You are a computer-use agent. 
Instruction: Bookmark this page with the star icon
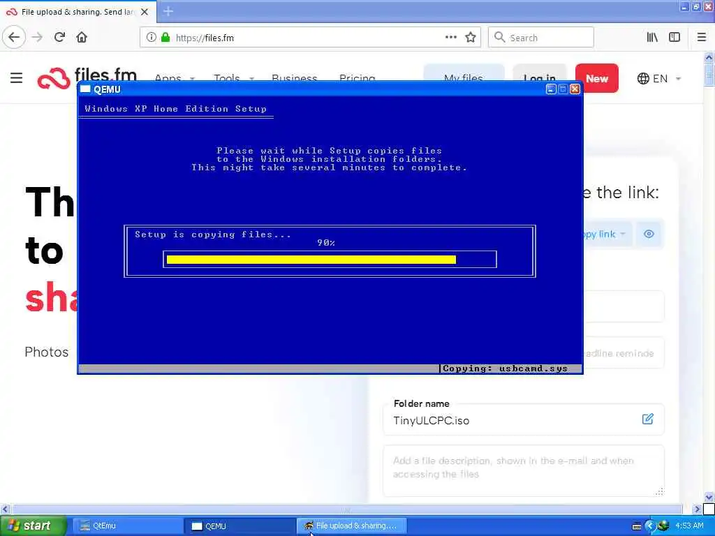pyautogui.click(x=471, y=38)
